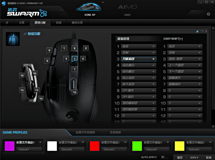
Task: Open the 配置文件管理器 tab
Action: coord(85,132)
